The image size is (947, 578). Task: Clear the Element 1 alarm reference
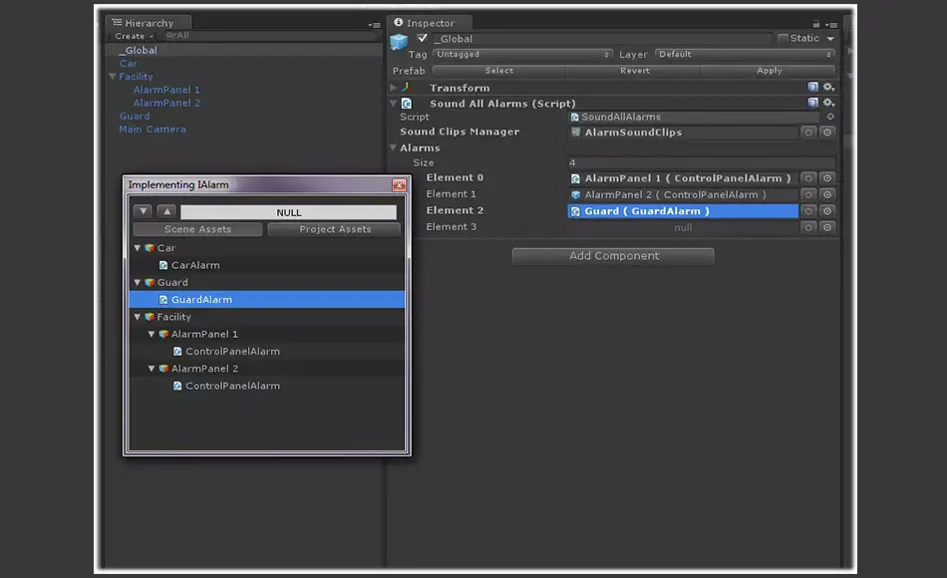point(808,194)
